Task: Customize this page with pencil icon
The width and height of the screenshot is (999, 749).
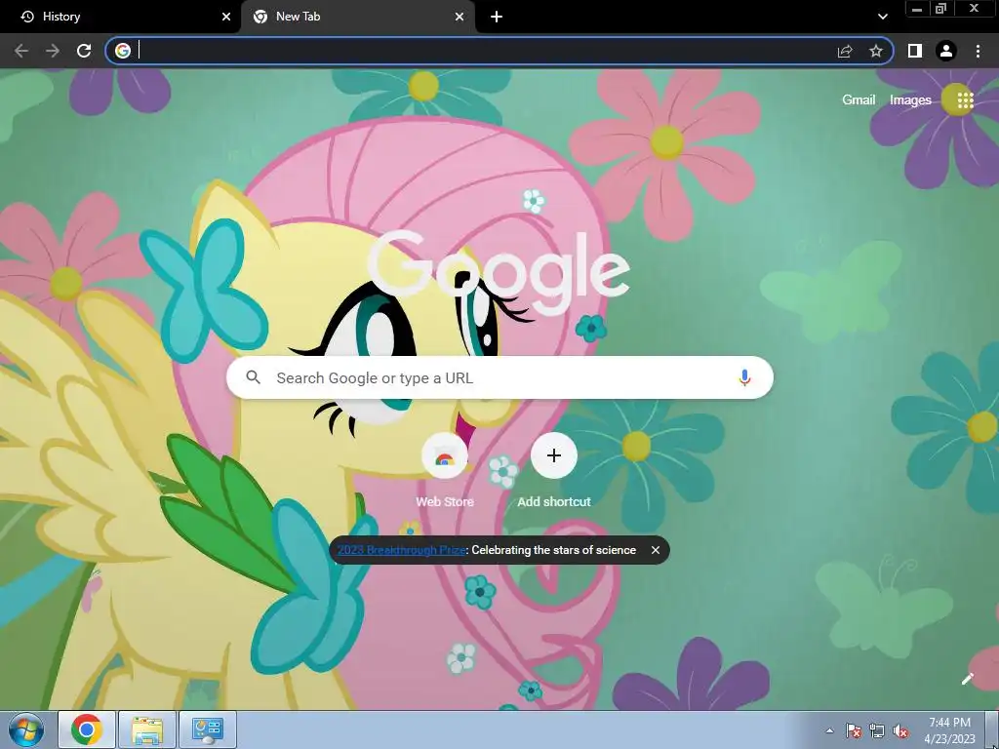Action: (x=967, y=679)
